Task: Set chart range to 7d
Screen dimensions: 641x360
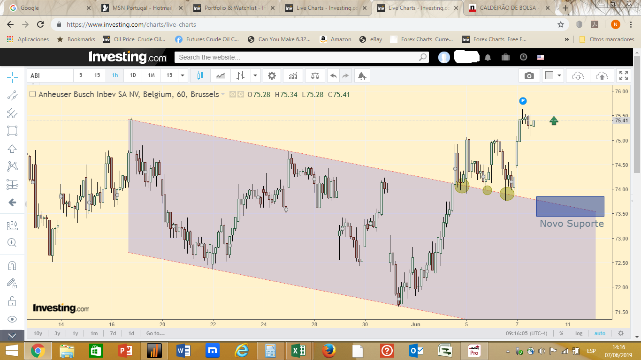Action: coord(113,333)
